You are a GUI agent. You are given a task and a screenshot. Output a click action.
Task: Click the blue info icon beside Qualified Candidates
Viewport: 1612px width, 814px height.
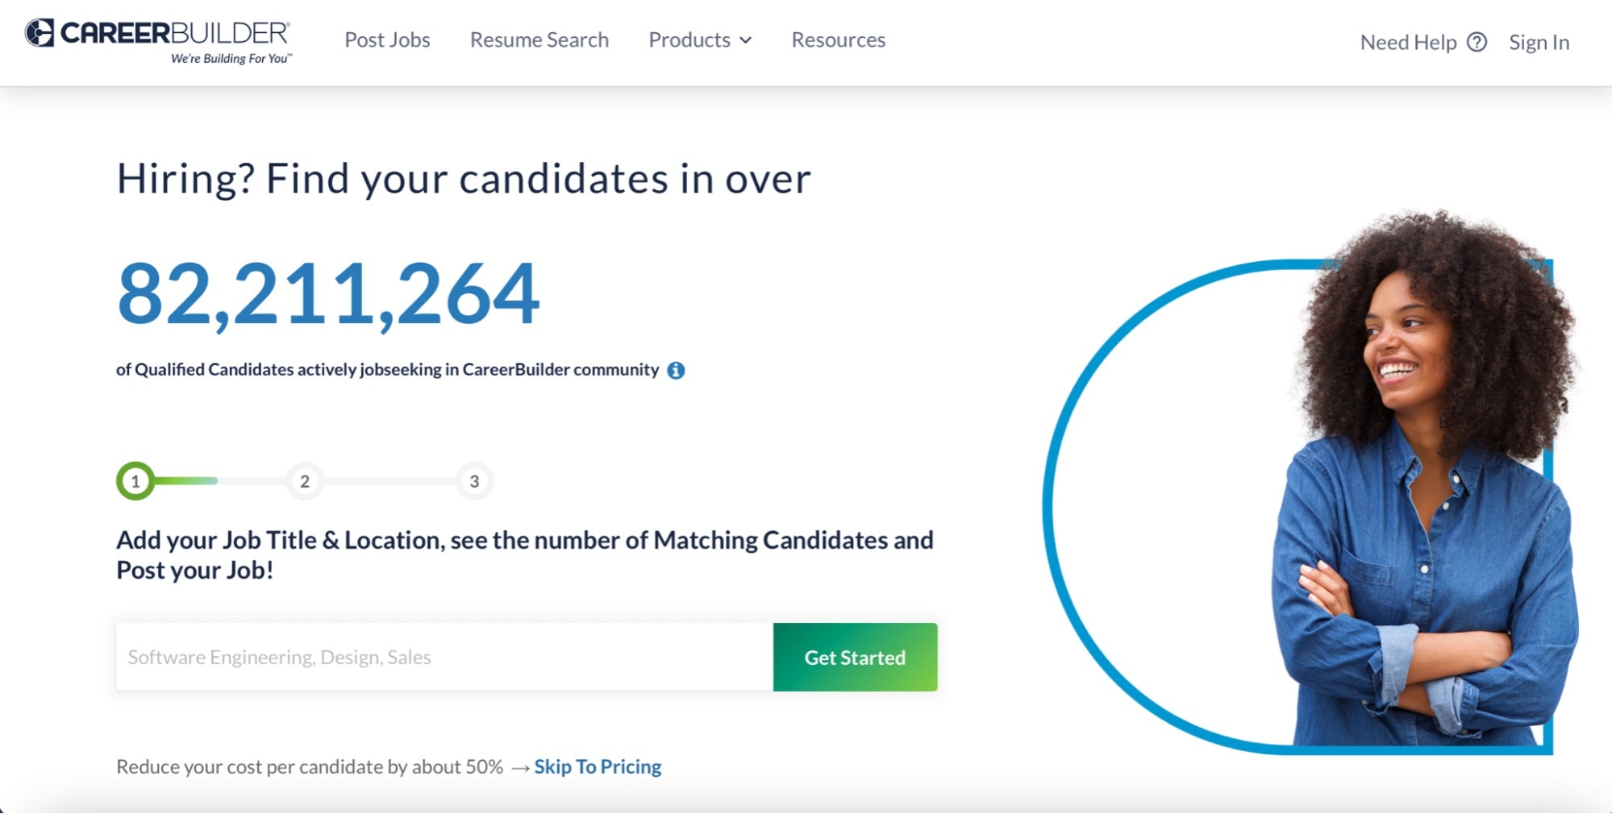[676, 370]
